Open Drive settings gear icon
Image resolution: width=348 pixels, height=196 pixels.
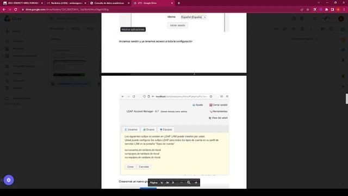[x=302, y=19]
